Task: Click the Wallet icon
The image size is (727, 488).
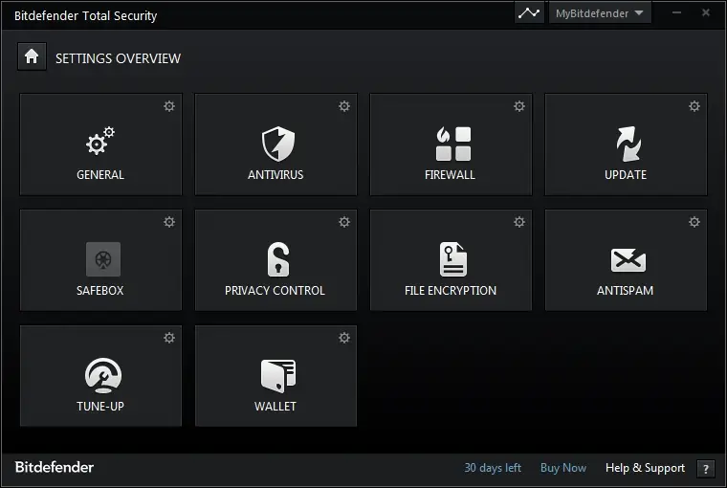Action: [277, 375]
